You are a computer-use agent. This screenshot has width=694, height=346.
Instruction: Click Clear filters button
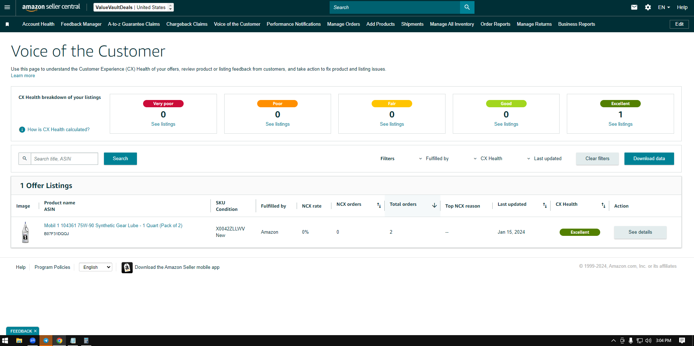click(x=597, y=159)
